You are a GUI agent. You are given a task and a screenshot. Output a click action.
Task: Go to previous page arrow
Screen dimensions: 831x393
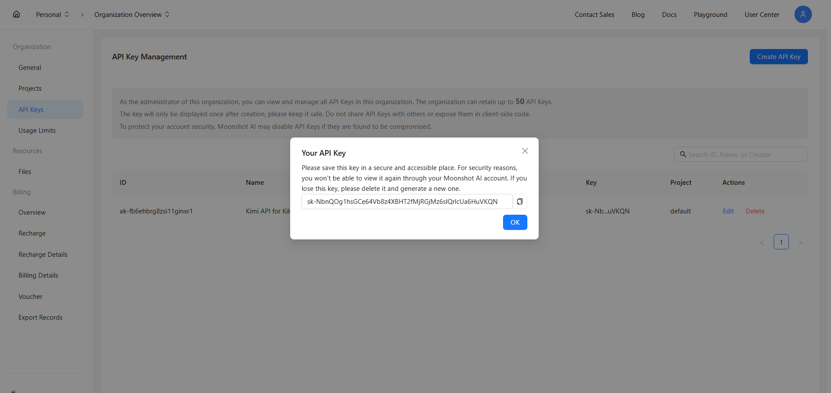coord(762,242)
